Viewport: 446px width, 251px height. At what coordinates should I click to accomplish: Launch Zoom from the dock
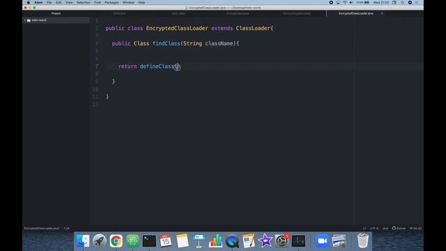point(322,241)
